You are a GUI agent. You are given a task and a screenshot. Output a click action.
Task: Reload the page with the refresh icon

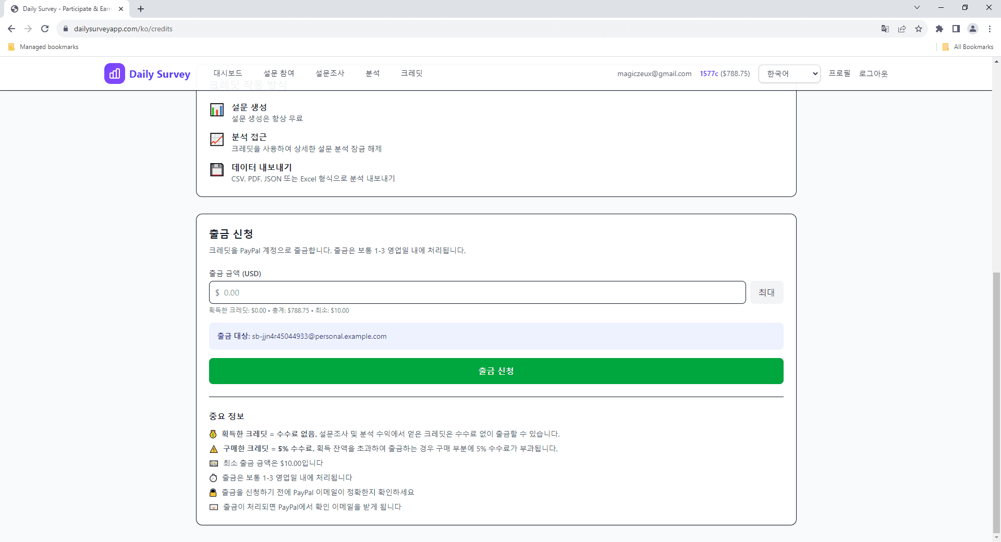(x=45, y=29)
